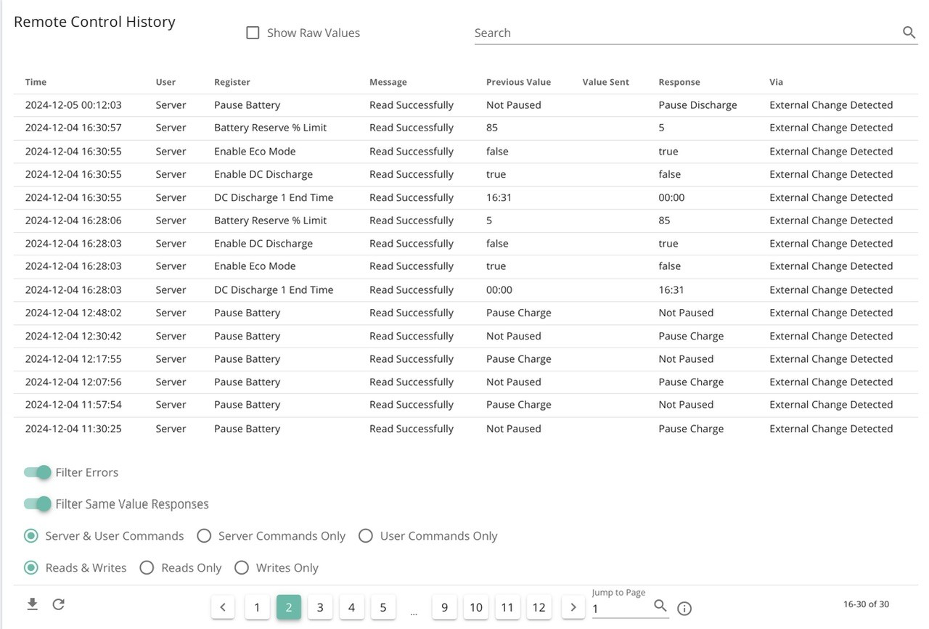Select User Commands Only option
This screenshot has width=929, height=629.
pos(366,536)
